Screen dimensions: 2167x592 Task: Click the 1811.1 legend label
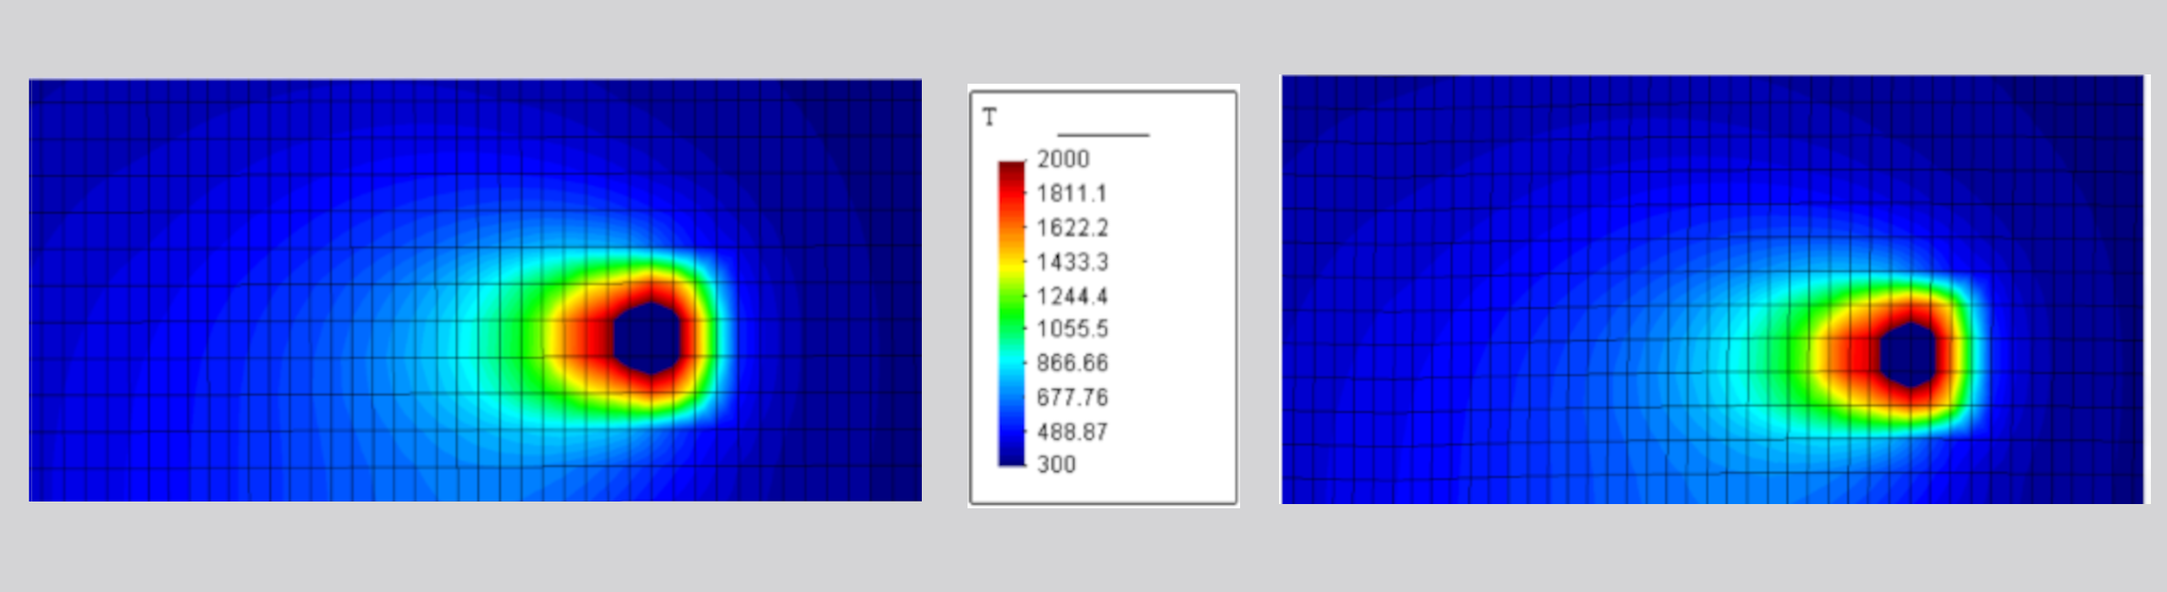click(x=1072, y=194)
